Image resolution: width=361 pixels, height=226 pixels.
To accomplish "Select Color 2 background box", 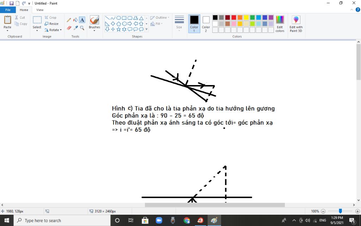I will pos(206,24).
